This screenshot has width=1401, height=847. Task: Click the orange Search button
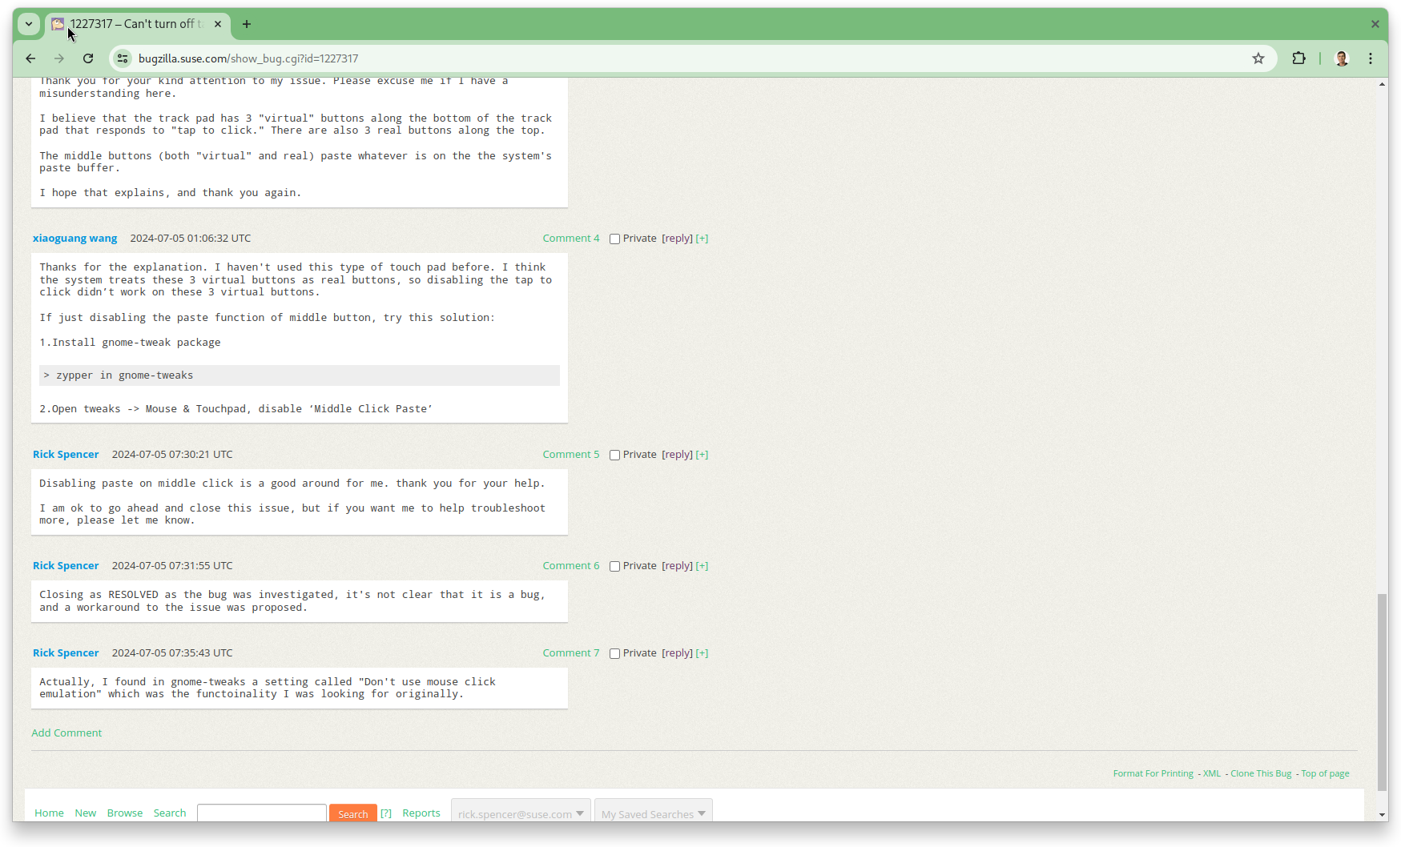coord(352,813)
